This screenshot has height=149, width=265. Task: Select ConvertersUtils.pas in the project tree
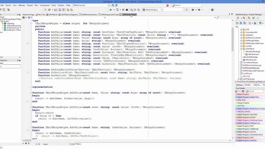[250, 62]
